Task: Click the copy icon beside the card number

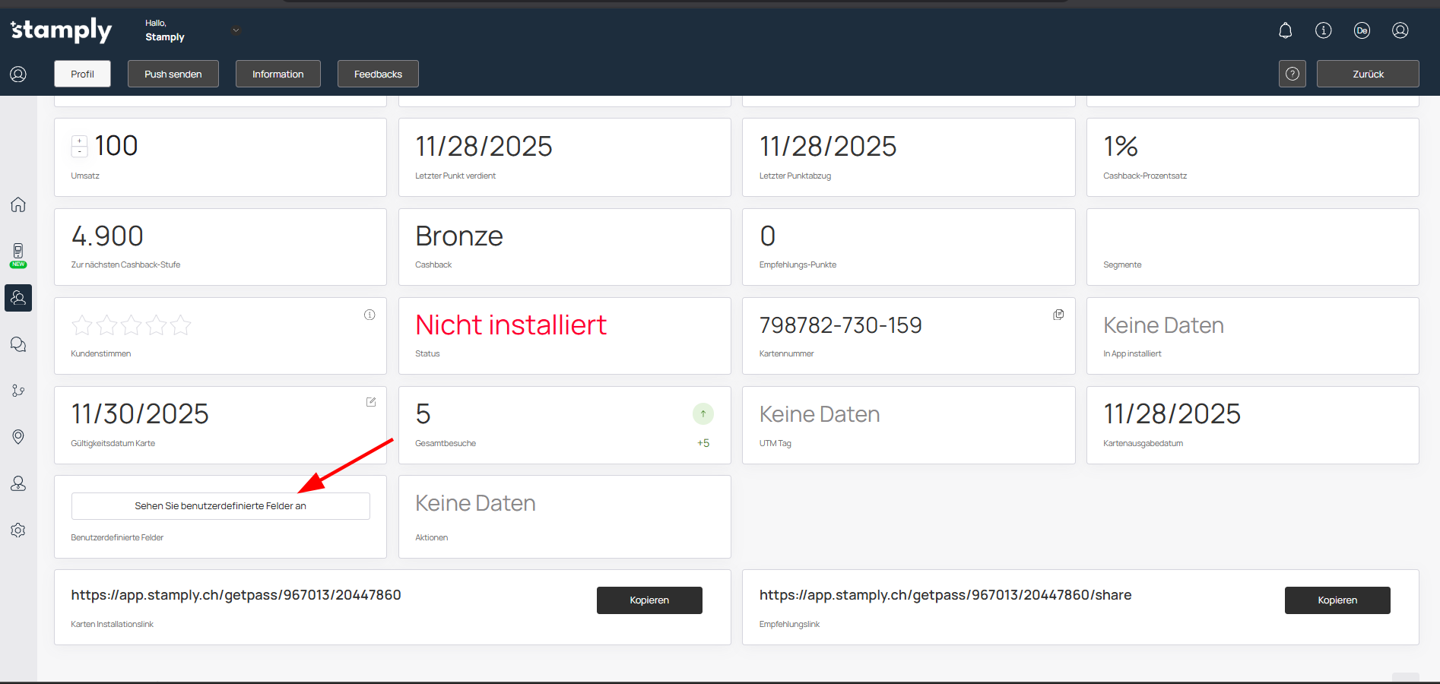Action: 1058,315
